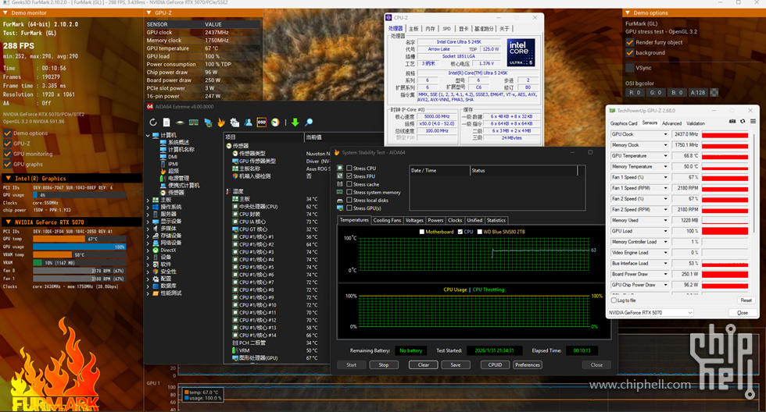Screen dimensions: 766x412
Task: Open Board Power Draw dropdown in GPU-Z
Action: click(665, 274)
